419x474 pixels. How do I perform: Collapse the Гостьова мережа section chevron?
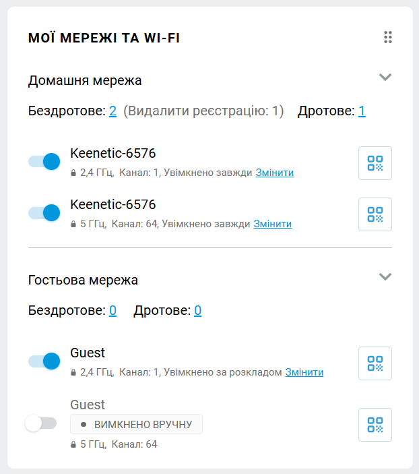coord(385,276)
